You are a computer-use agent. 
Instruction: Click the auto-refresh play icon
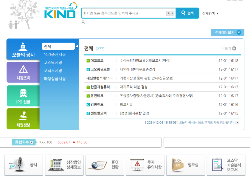click(x=237, y=123)
